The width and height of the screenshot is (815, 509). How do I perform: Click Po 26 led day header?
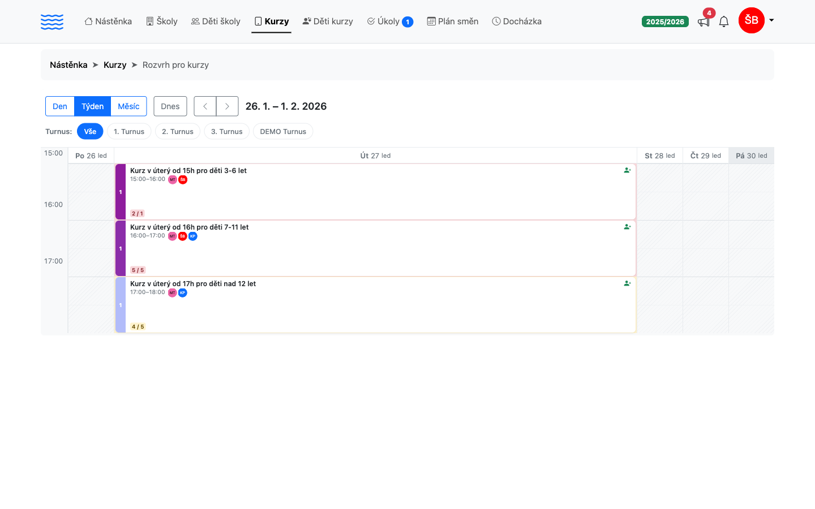(x=91, y=156)
